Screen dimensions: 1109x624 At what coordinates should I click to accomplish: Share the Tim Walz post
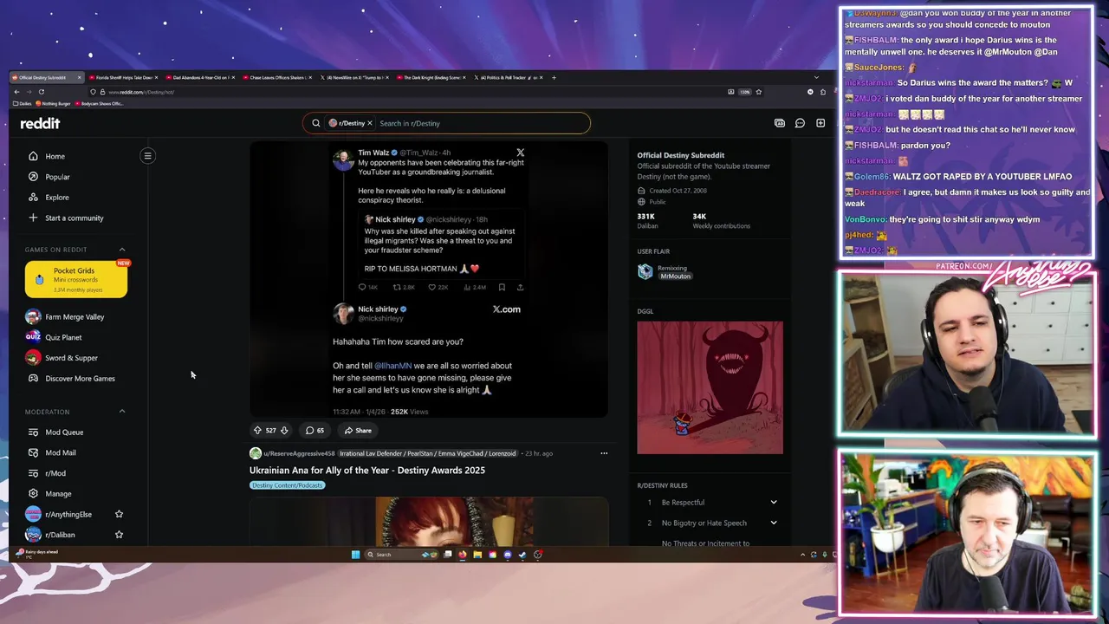click(358, 431)
